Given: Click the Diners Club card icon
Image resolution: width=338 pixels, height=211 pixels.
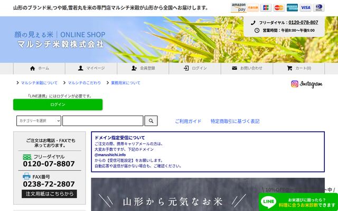Looking at the screenshot, I should pos(318,7).
